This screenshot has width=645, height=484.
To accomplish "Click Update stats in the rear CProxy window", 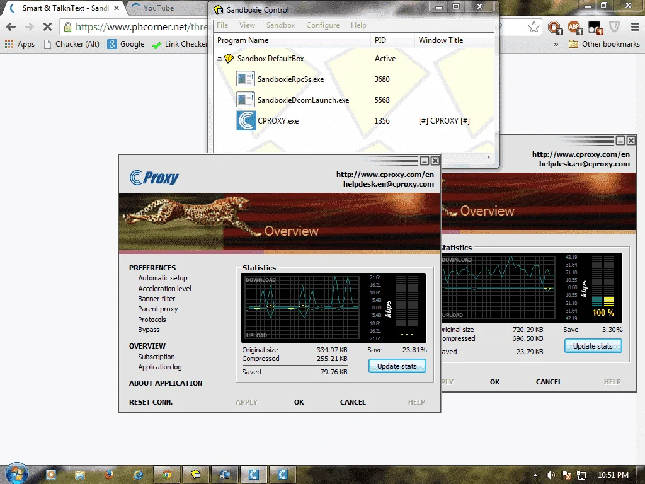I will (x=593, y=346).
